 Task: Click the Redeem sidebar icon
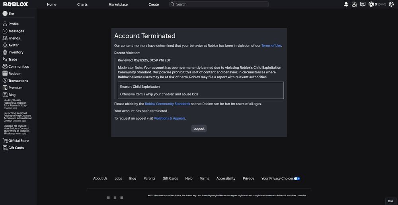(5, 73)
